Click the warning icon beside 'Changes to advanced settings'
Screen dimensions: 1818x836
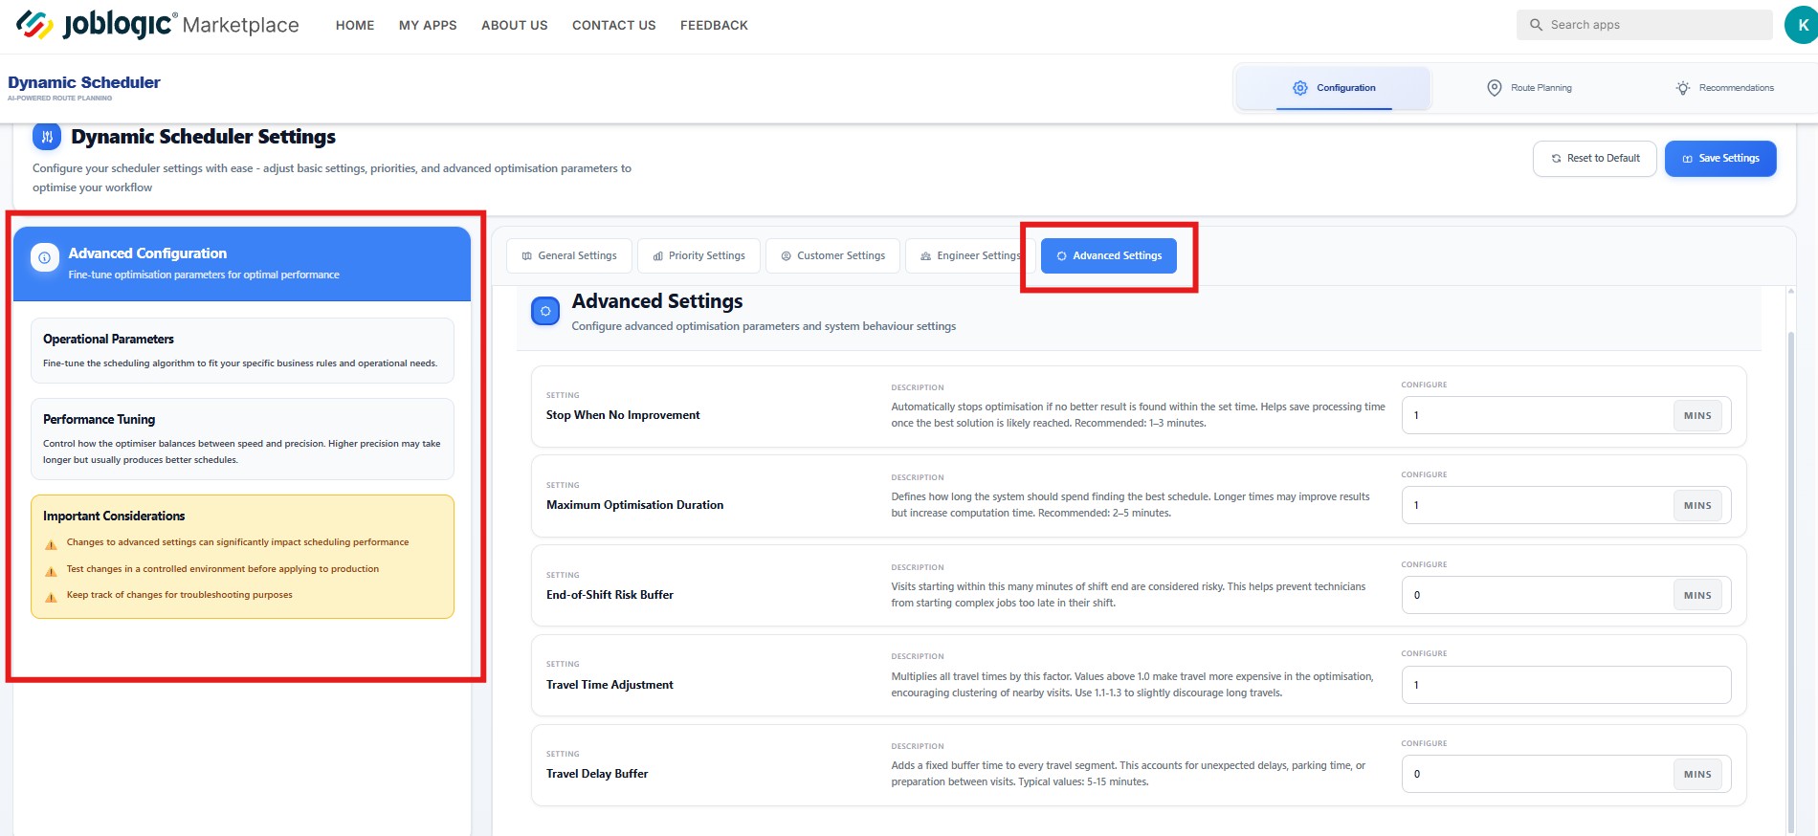click(52, 544)
